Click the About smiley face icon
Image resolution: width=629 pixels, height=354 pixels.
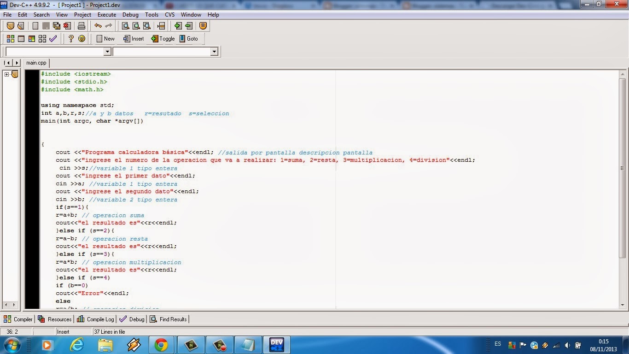[x=82, y=39]
